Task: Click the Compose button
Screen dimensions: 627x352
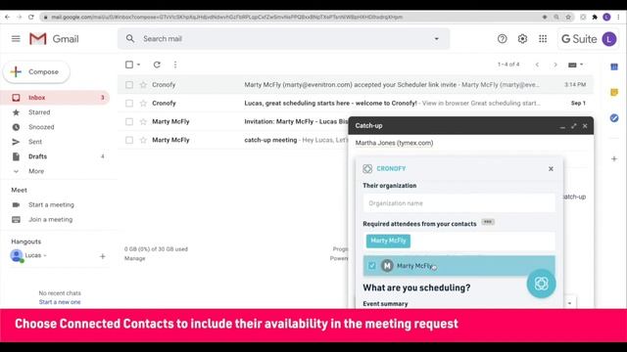Action: [36, 71]
